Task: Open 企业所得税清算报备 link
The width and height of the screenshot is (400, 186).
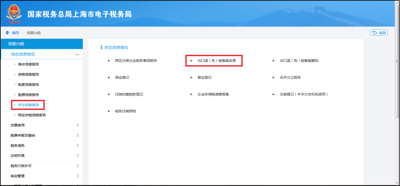Action: (x=213, y=94)
